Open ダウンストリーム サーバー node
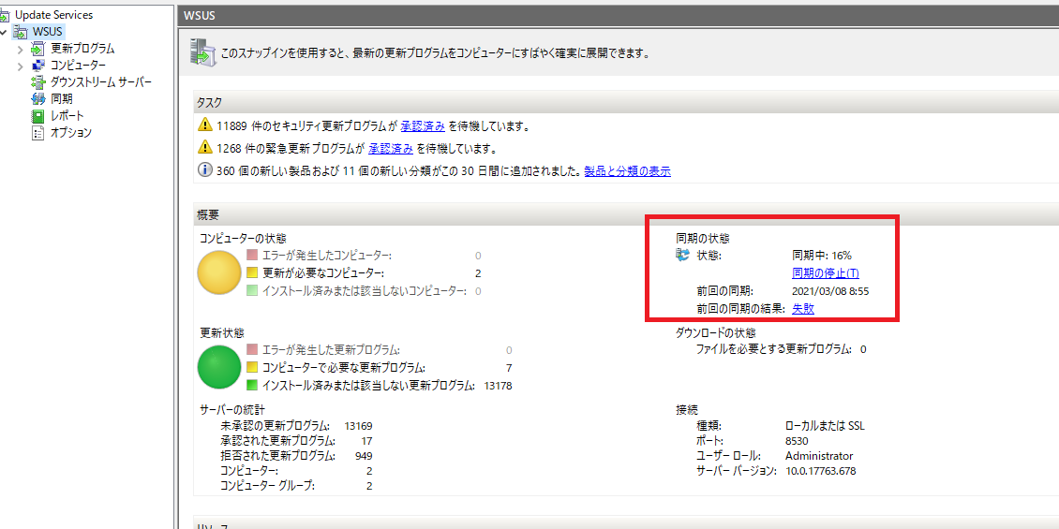 (x=101, y=82)
